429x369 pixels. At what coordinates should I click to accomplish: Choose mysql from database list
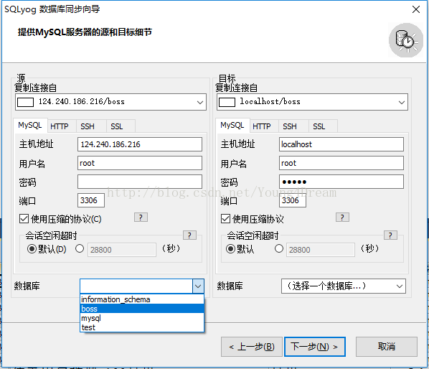coord(142,318)
